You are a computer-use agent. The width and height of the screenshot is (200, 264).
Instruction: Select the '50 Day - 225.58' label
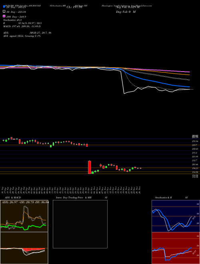pyautogui.click(x=16, y=12)
